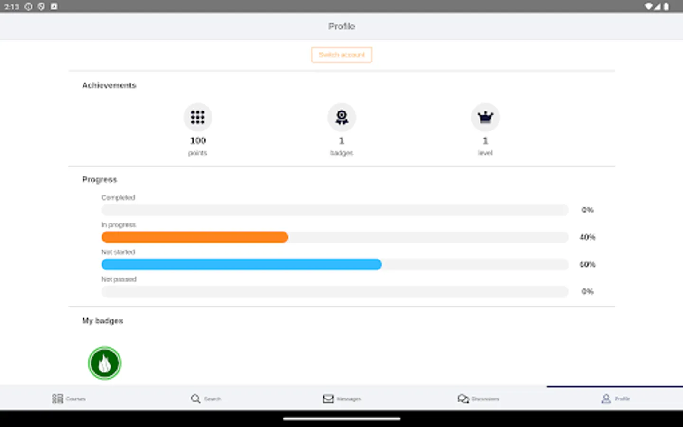This screenshot has width=683, height=427.
Task: Go to the Courses tab
Action: coord(69,399)
